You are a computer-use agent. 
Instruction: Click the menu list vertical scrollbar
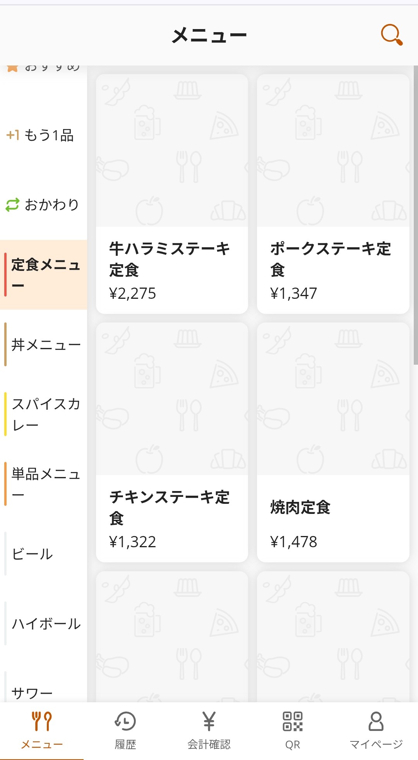pyautogui.click(x=416, y=215)
